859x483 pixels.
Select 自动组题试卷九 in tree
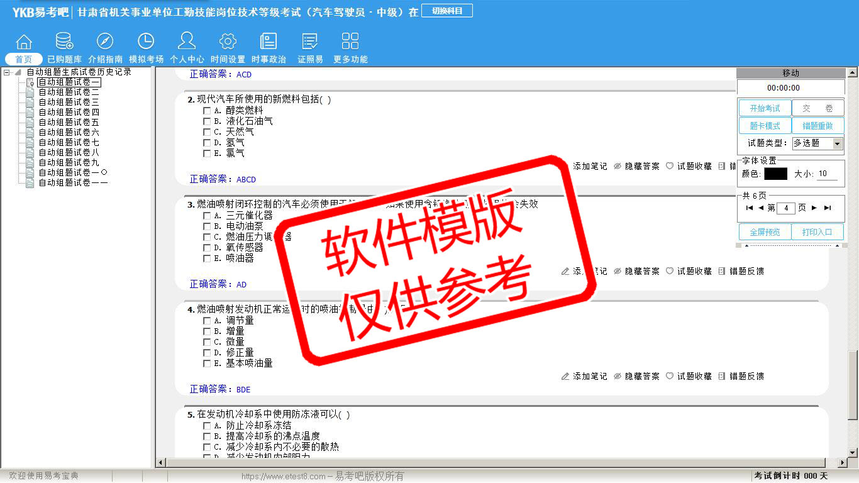coord(69,163)
